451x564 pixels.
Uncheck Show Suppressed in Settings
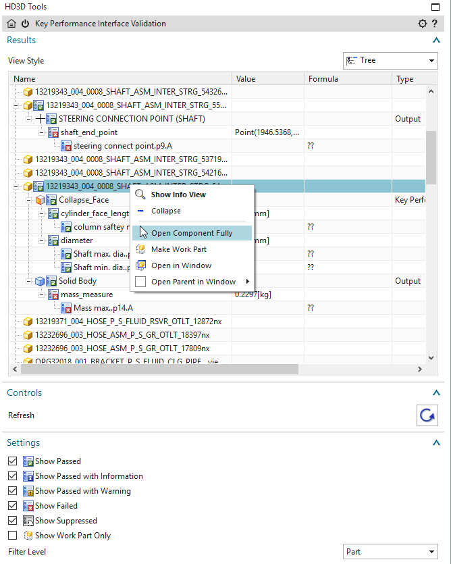coord(11,520)
